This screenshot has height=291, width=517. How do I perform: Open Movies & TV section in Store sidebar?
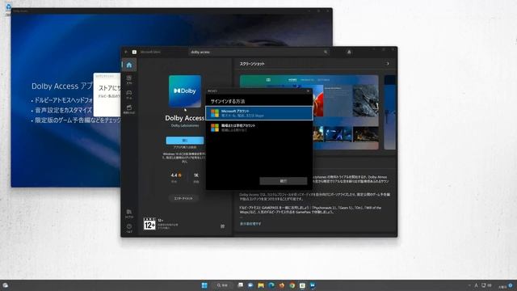[129, 109]
